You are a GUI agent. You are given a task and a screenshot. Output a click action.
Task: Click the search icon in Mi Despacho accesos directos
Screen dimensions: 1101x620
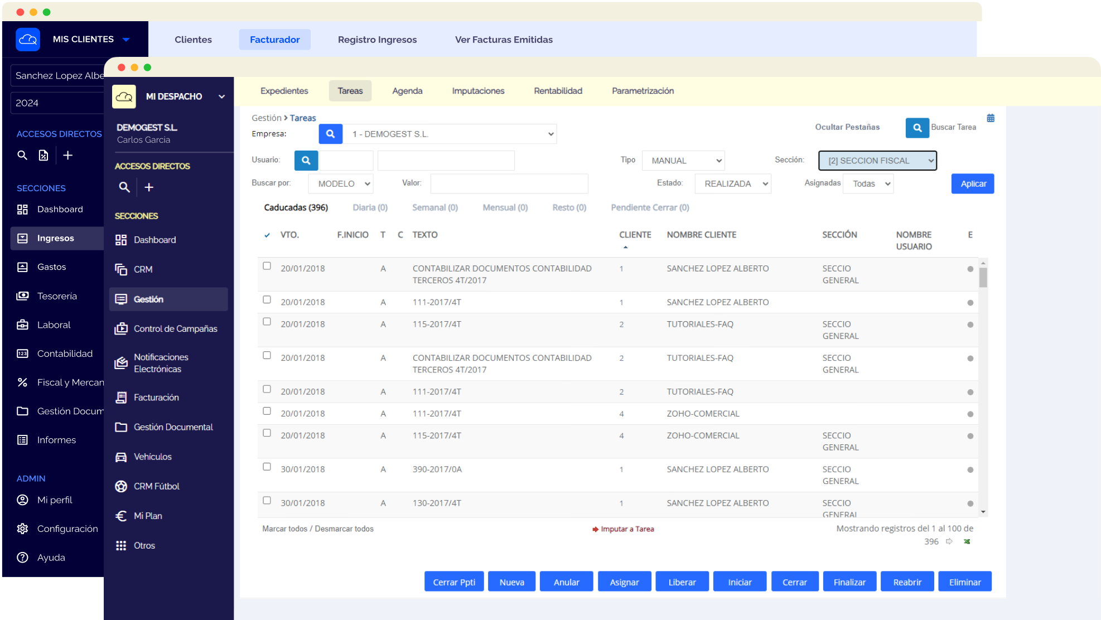point(124,187)
